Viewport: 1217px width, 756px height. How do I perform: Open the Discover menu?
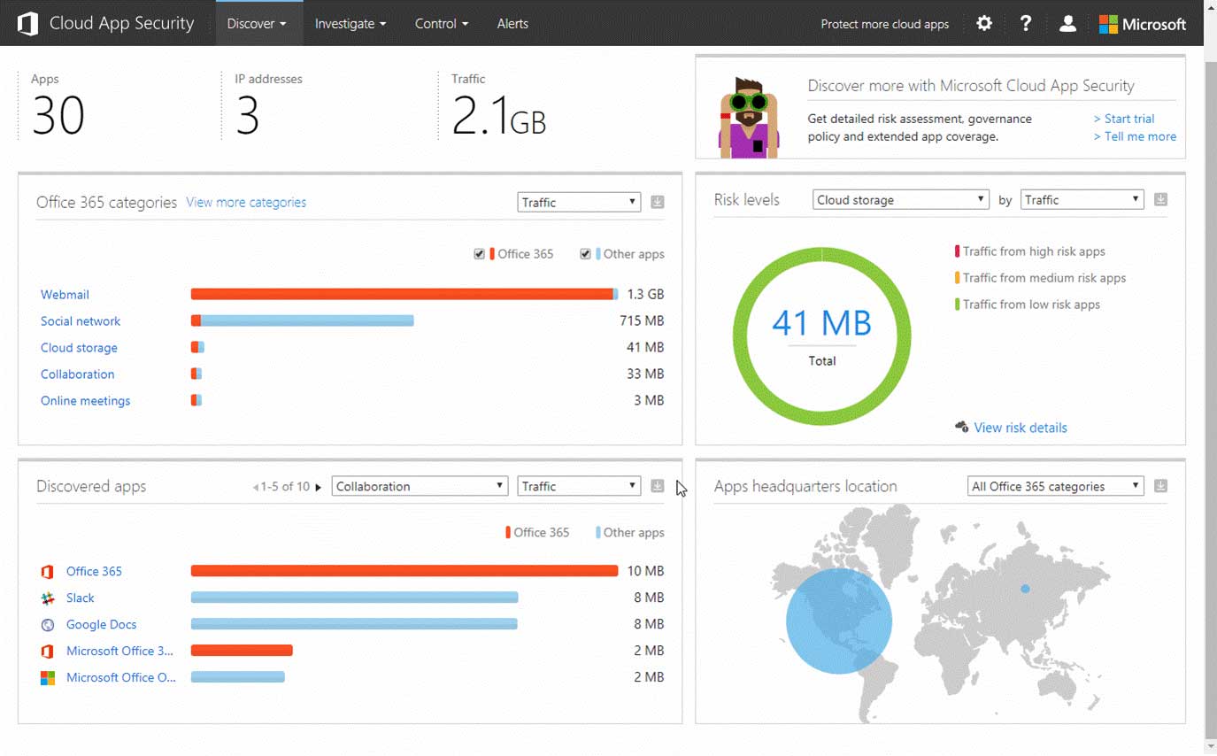[257, 24]
